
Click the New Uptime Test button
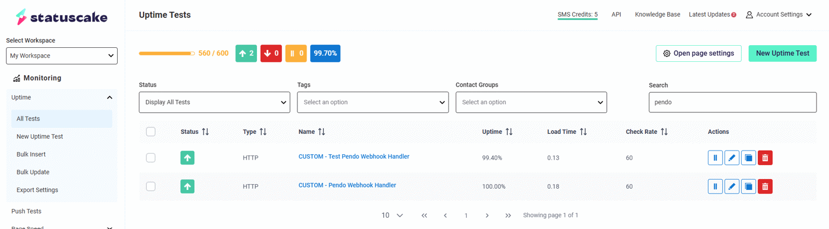pos(782,53)
